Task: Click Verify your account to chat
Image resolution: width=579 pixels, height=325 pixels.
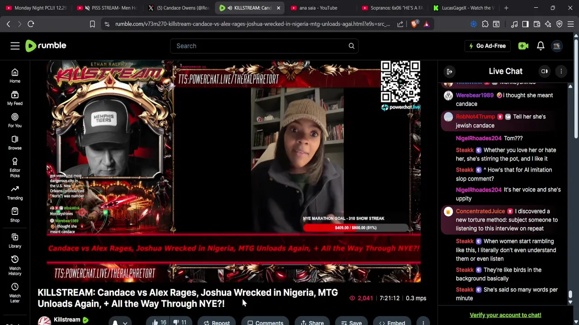Action: [x=505, y=315]
